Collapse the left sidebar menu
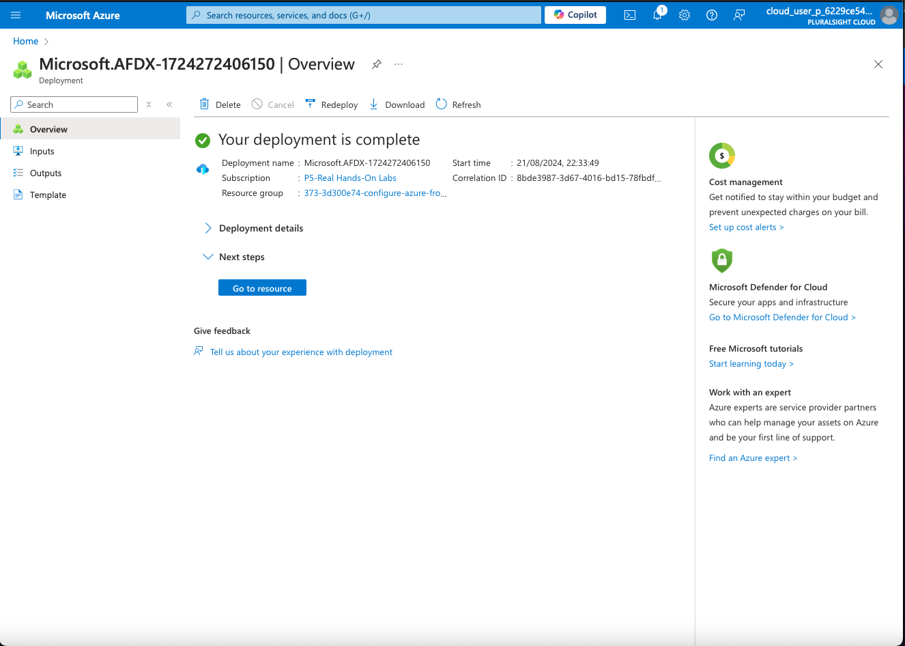 [x=169, y=104]
